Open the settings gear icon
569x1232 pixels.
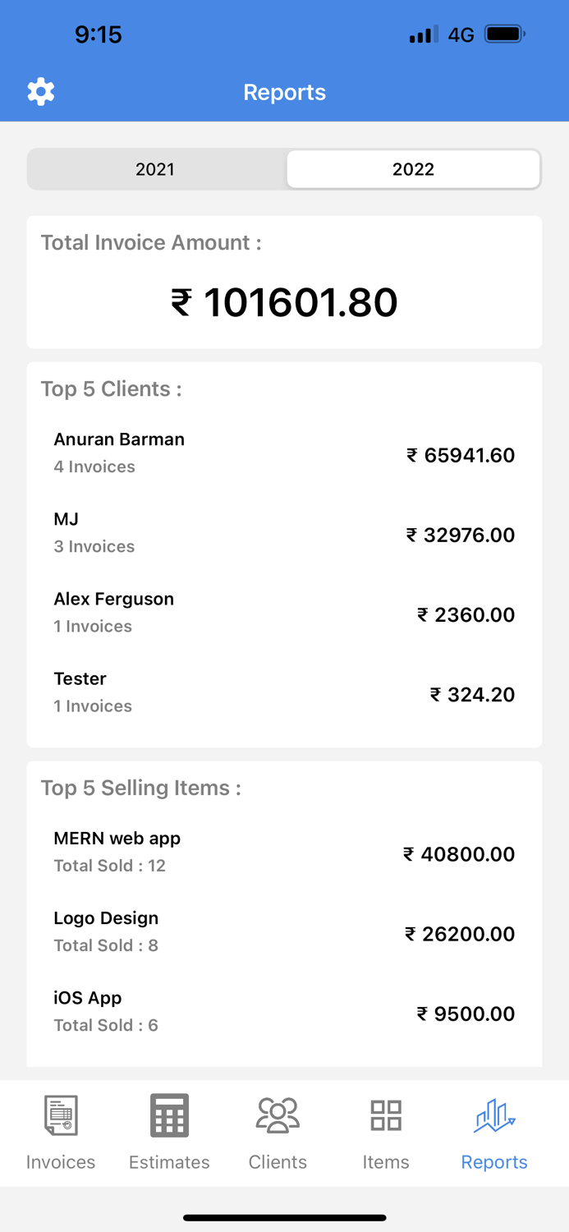41,91
